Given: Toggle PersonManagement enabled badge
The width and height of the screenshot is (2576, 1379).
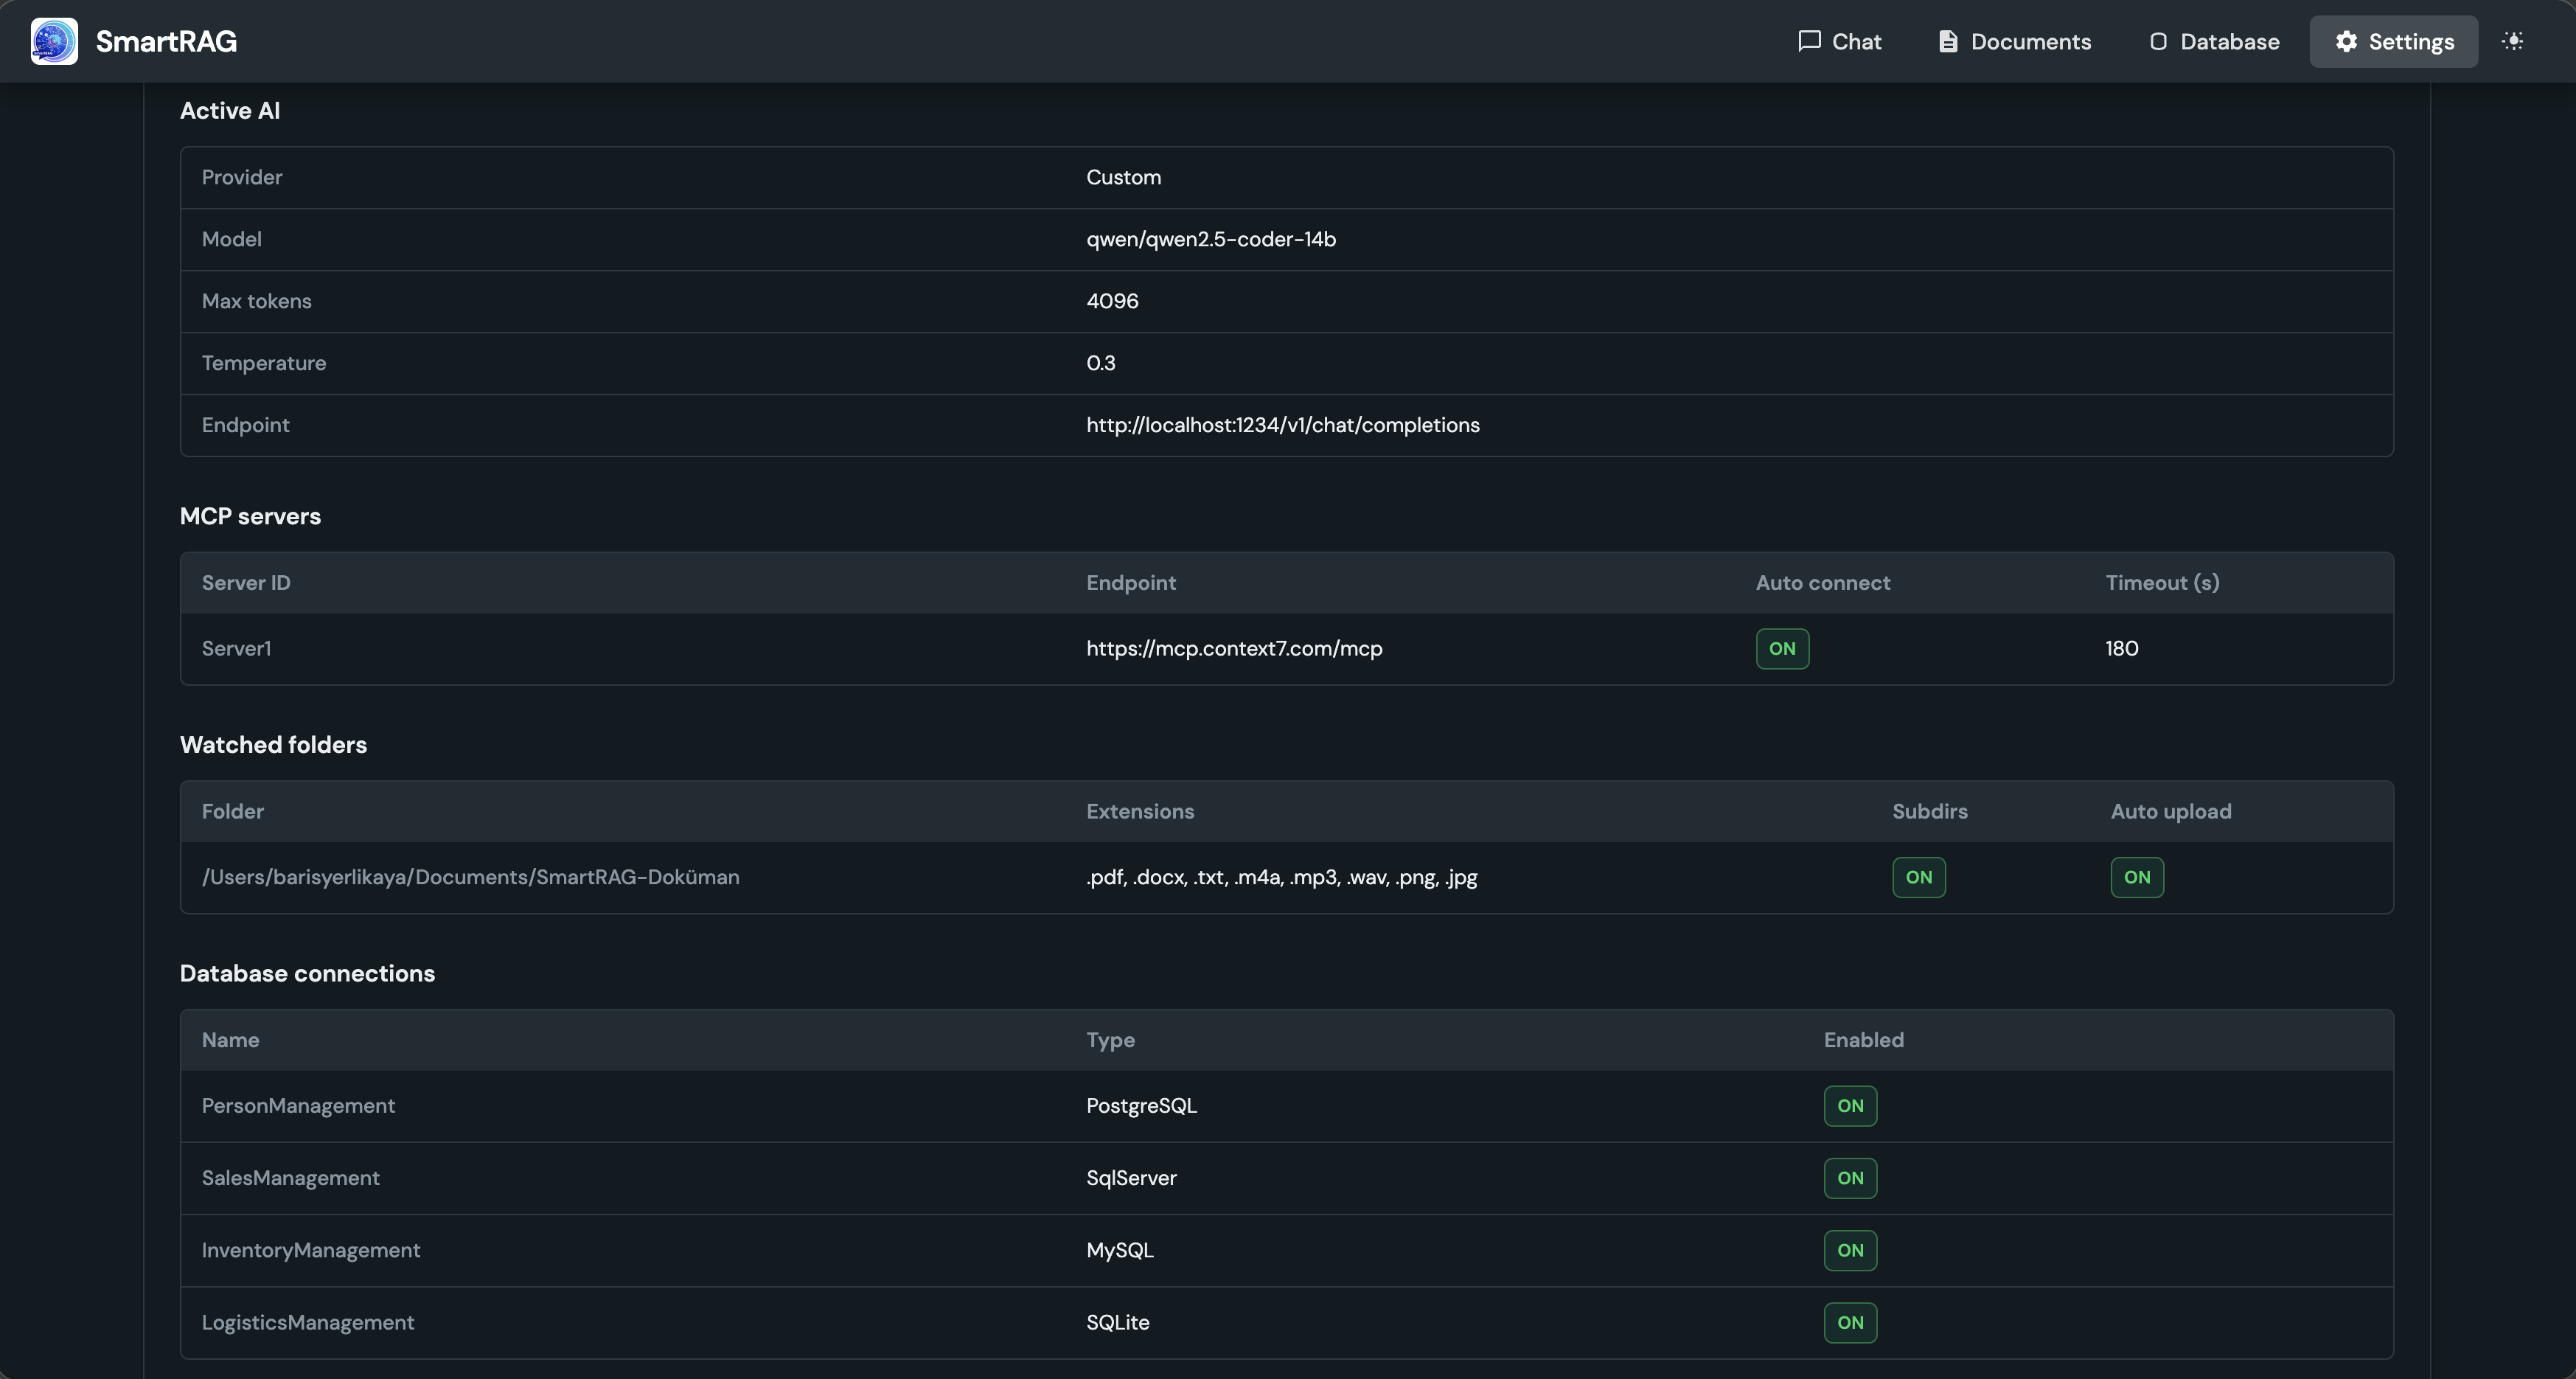Looking at the screenshot, I should coord(1850,1106).
